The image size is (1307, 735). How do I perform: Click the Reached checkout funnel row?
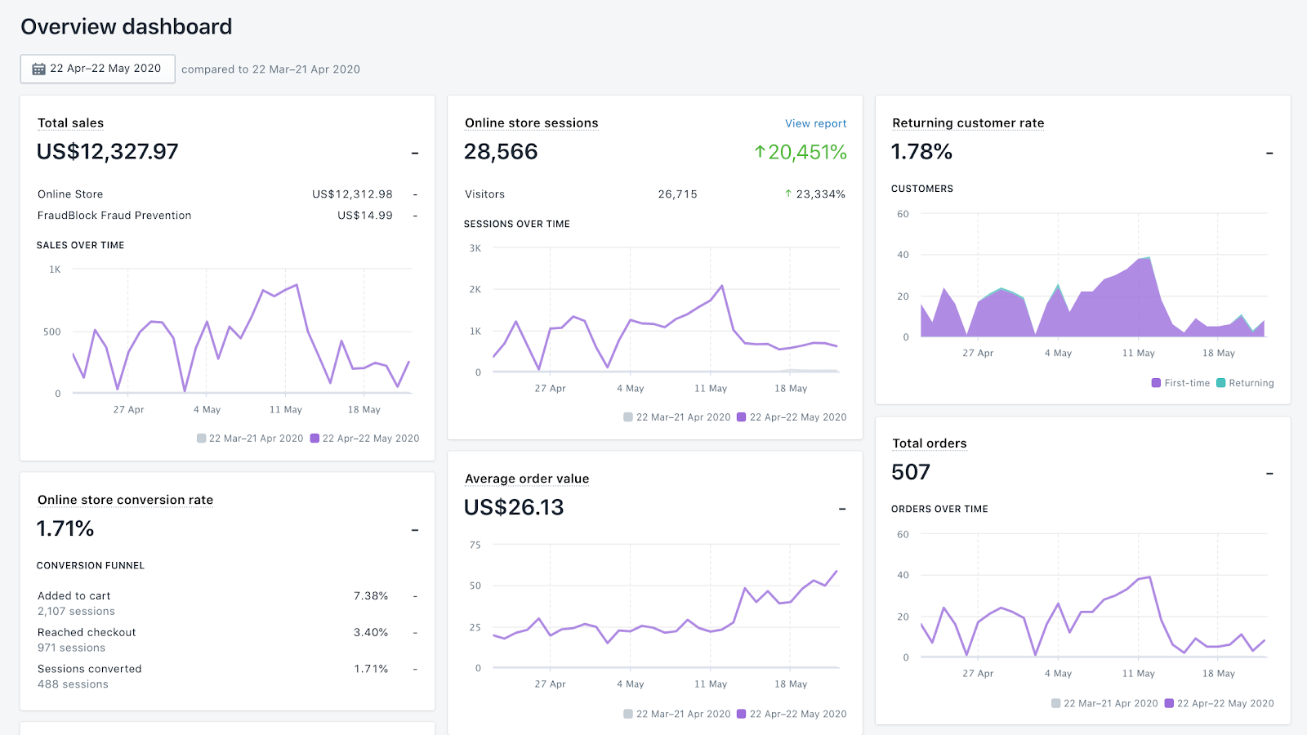[x=228, y=639]
